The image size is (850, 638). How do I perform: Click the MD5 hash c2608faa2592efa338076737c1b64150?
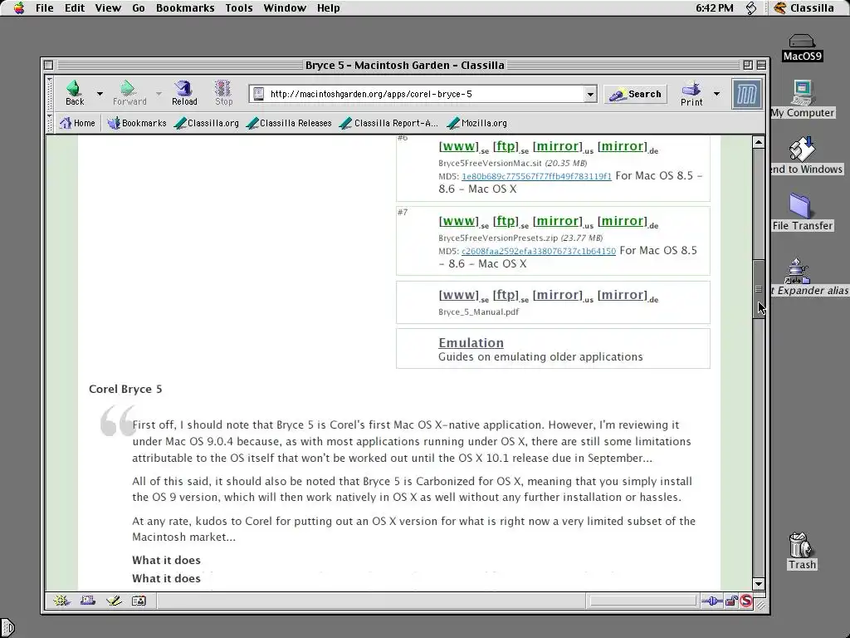pyautogui.click(x=538, y=251)
